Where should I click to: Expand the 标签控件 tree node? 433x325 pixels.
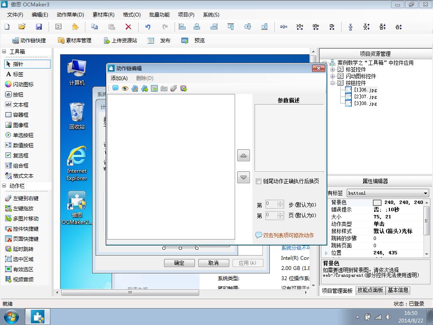coord(332,69)
